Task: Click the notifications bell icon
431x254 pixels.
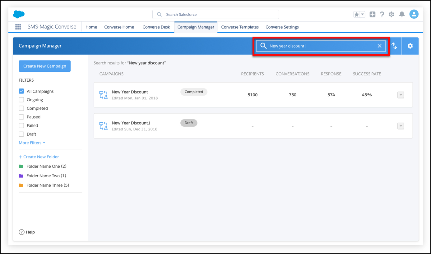Action: (402, 14)
